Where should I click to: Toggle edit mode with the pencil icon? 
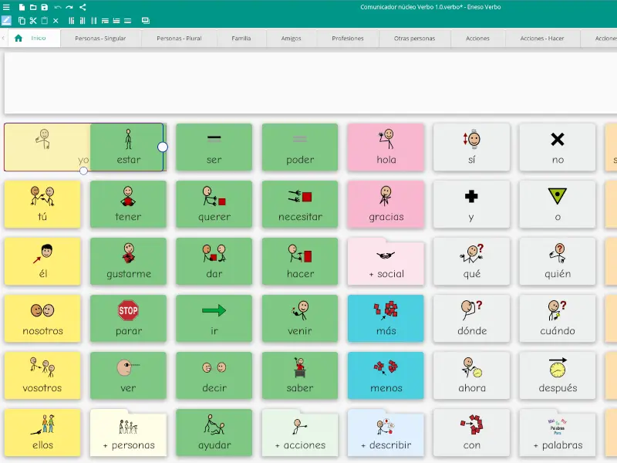pyautogui.click(x=5, y=20)
